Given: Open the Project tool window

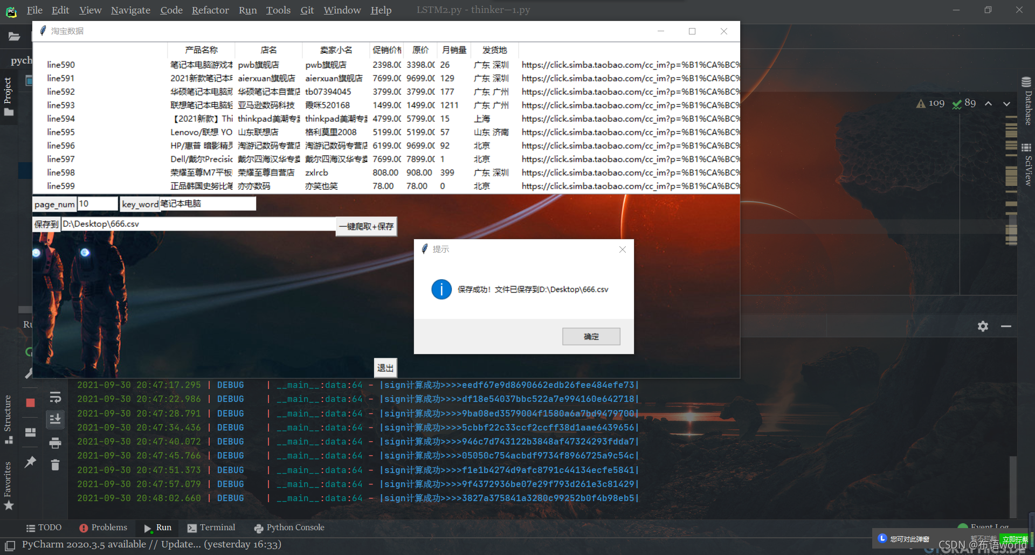Looking at the screenshot, I should [x=8, y=97].
